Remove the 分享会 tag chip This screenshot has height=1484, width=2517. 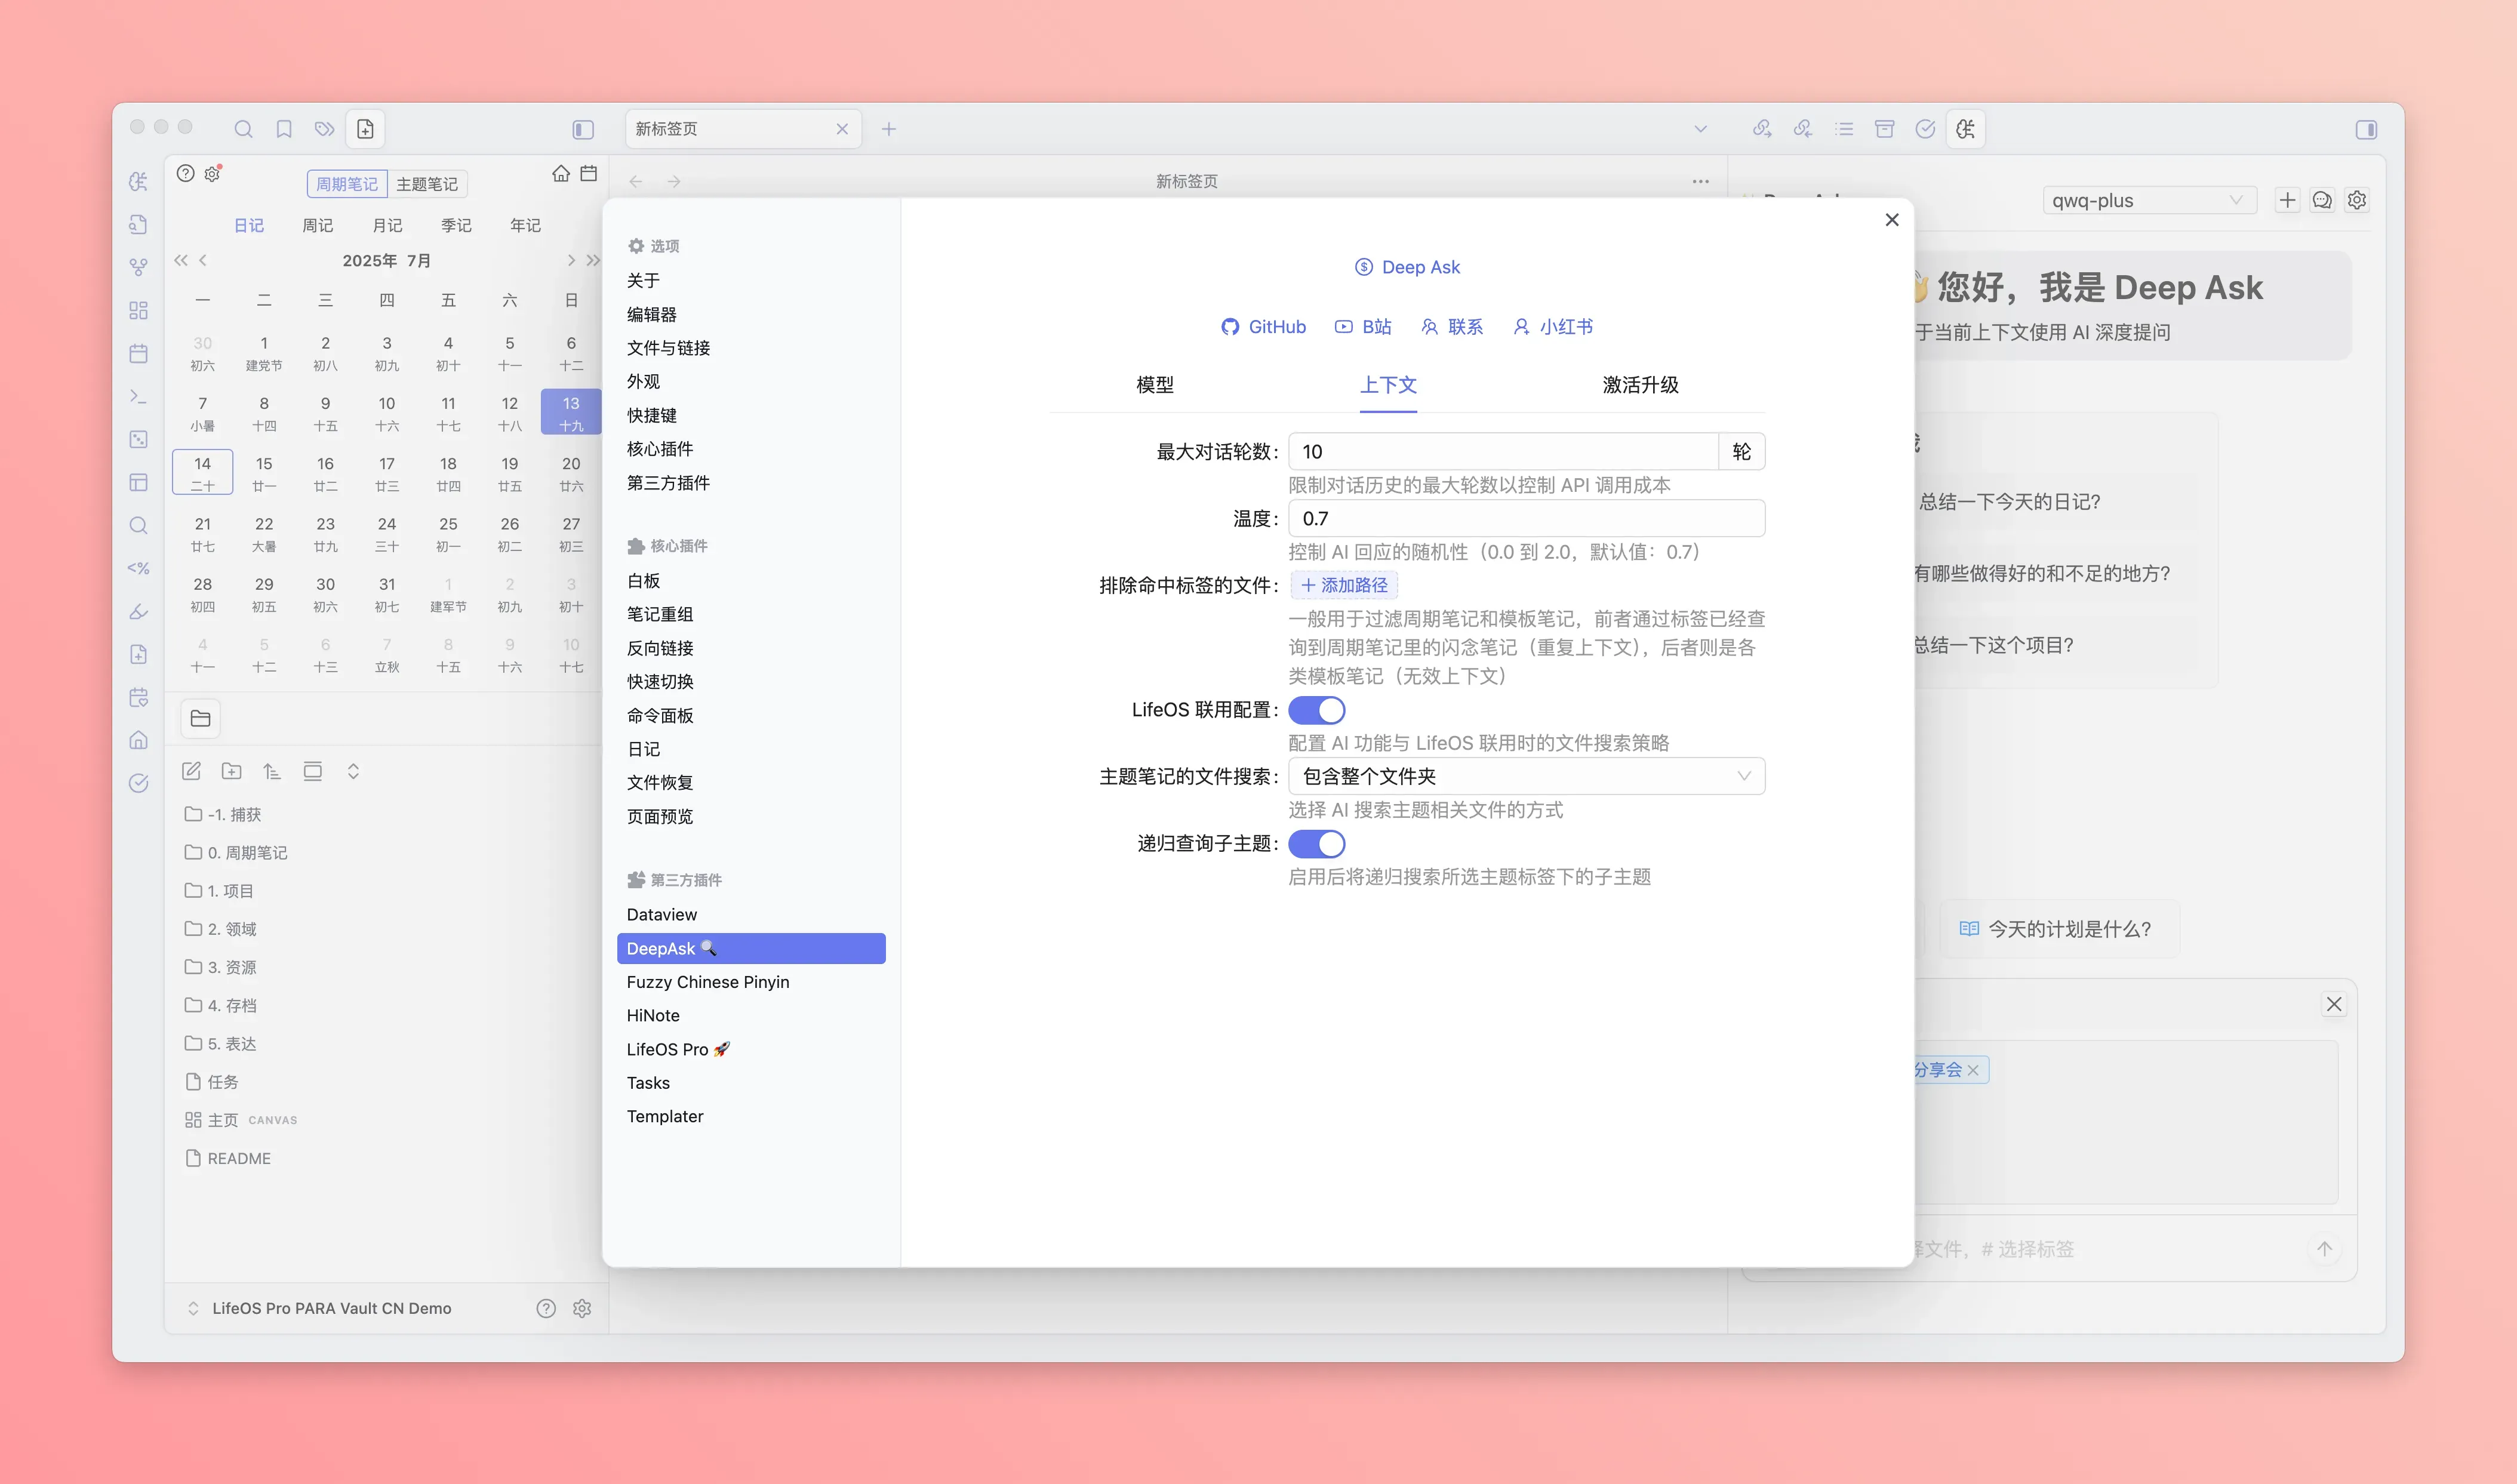pos(1973,1070)
